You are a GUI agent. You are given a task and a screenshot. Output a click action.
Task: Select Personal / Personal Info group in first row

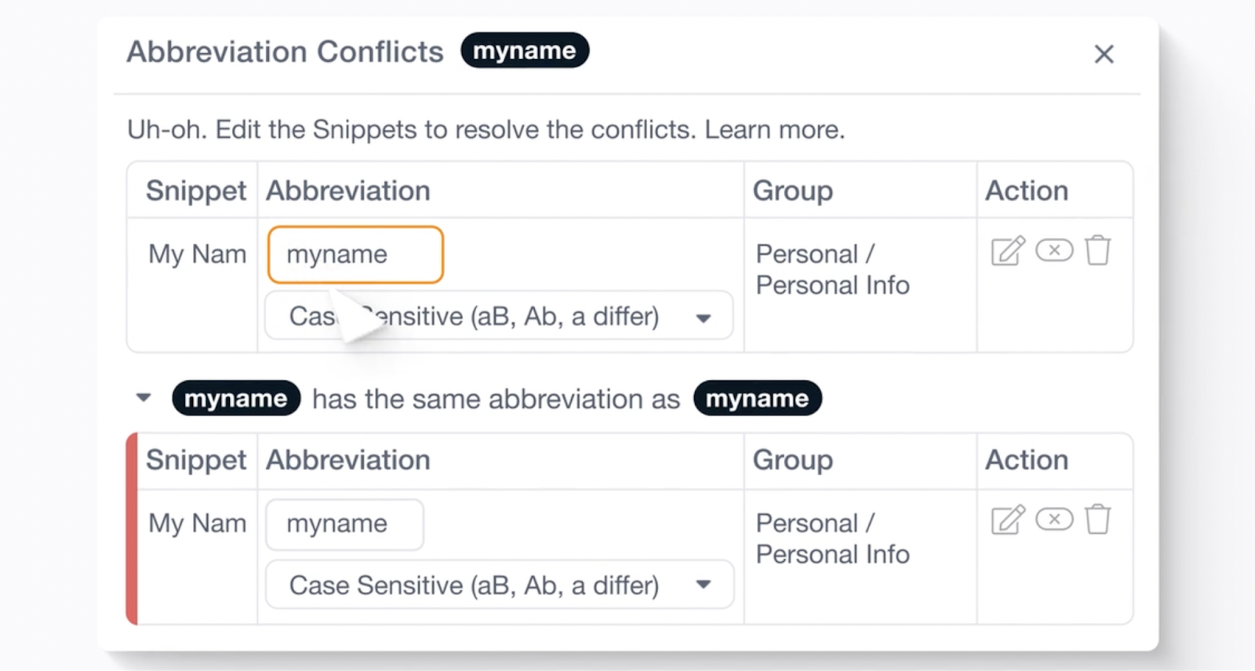point(832,270)
